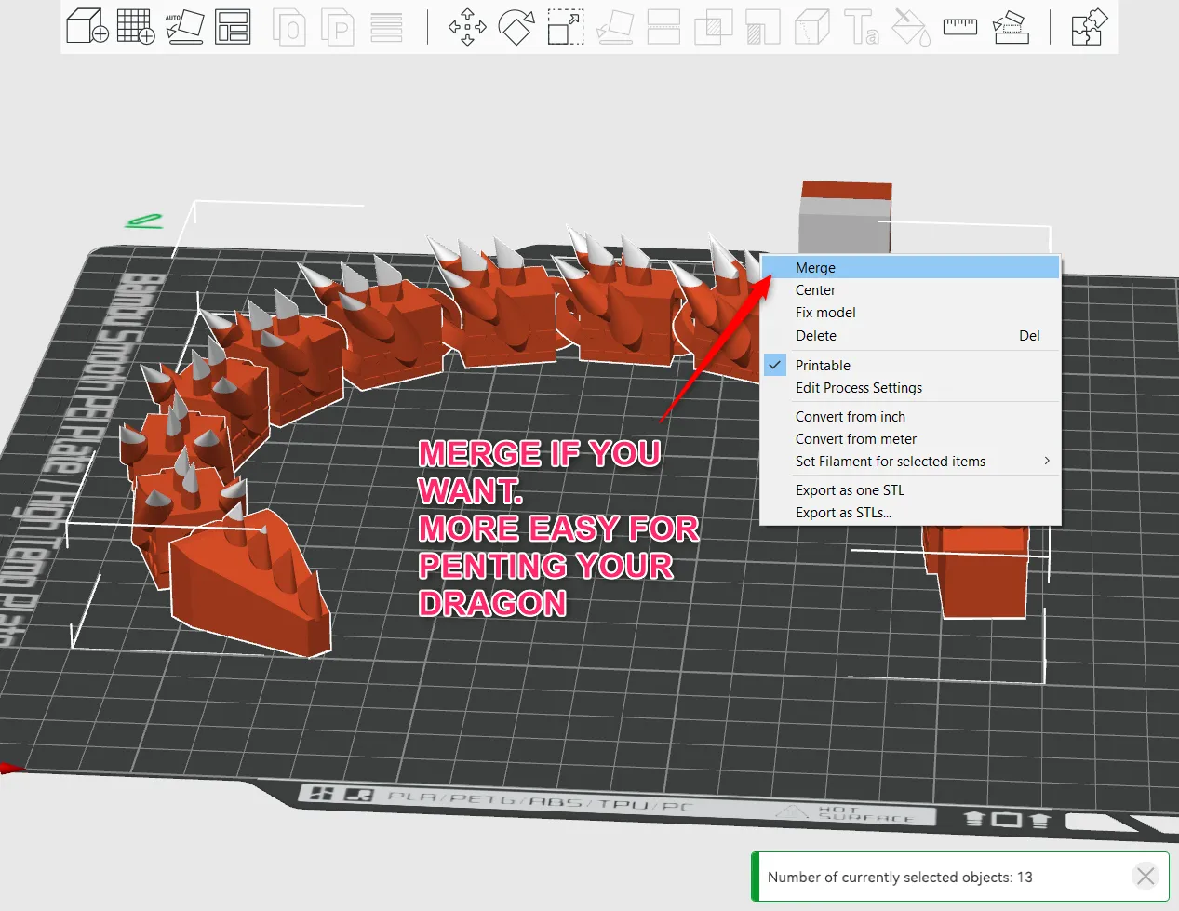Select the Text tool
The width and height of the screenshot is (1179, 911).
tap(862, 27)
